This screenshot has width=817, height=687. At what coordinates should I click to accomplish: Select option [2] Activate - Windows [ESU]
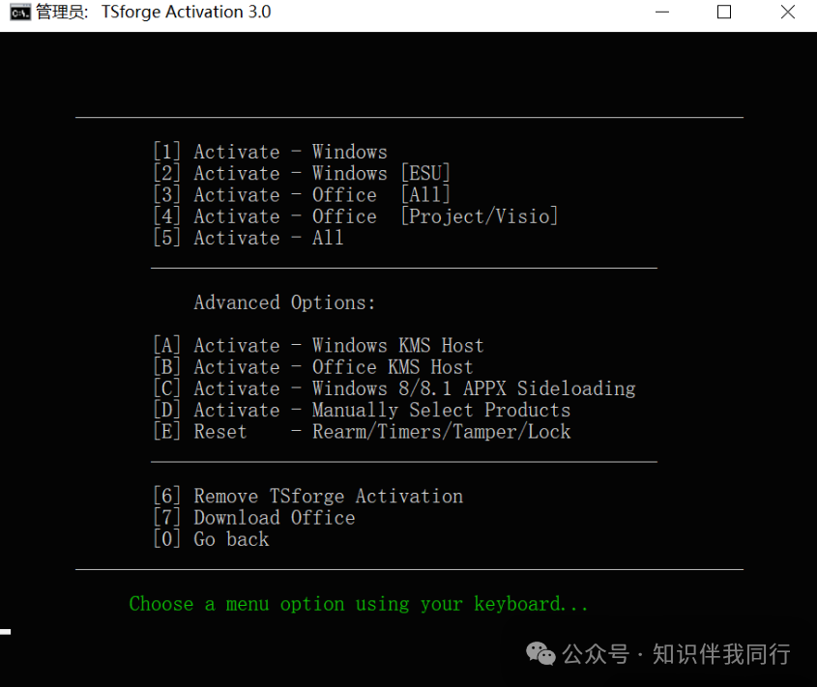(x=302, y=173)
